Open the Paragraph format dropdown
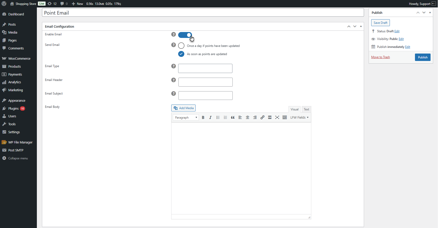438x228 pixels. point(186,117)
